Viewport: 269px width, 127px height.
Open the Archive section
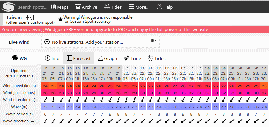coord(86,7)
